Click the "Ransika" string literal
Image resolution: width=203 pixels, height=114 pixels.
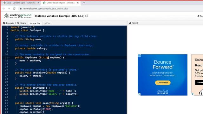point(71,106)
